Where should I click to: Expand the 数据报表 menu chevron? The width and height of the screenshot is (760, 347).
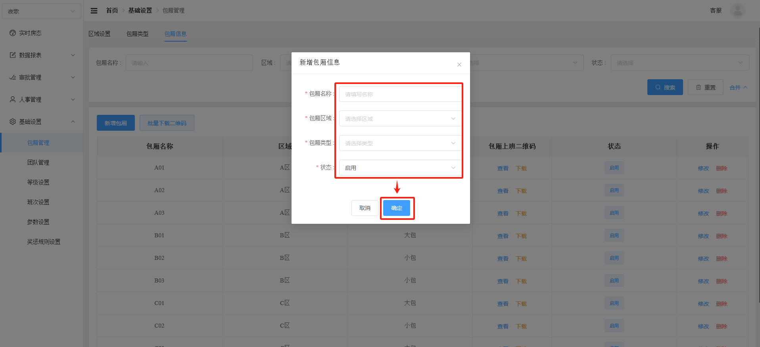(73, 55)
